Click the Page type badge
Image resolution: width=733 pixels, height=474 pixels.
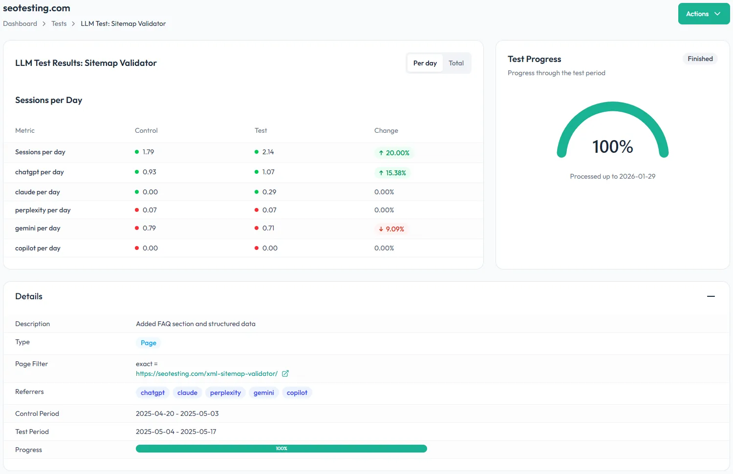pyautogui.click(x=148, y=343)
